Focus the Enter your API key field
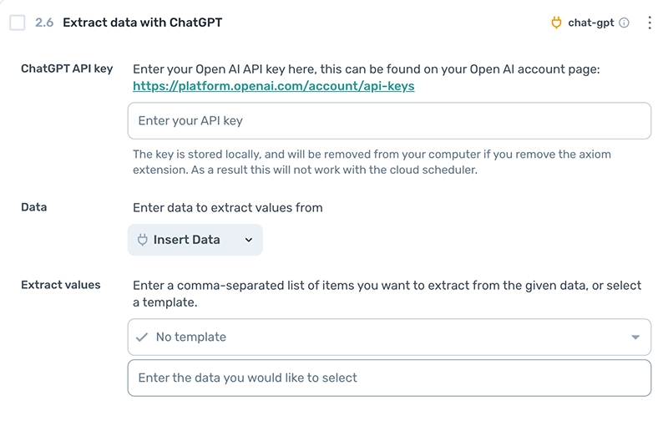 [389, 121]
